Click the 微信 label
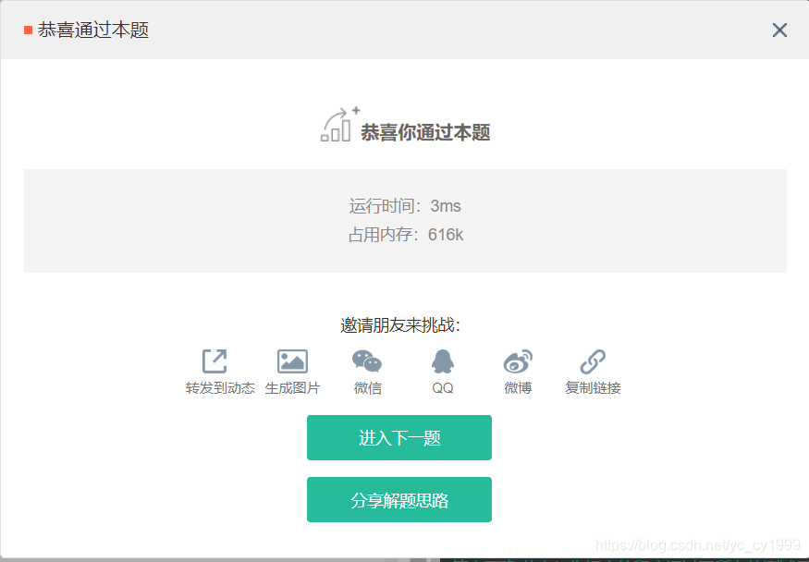 click(x=367, y=387)
